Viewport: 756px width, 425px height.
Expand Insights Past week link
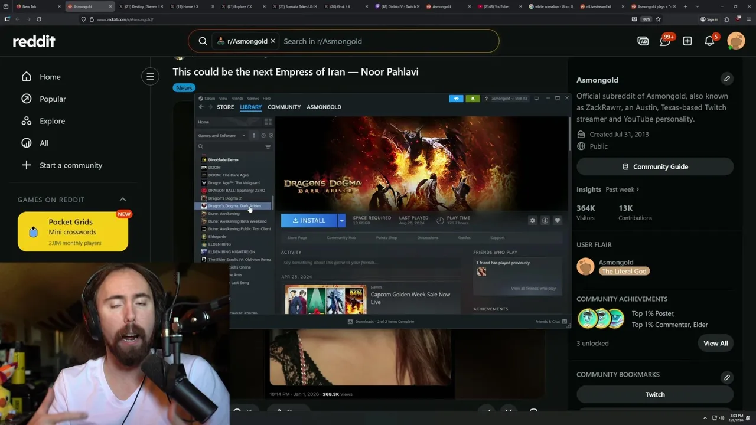click(622, 189)
